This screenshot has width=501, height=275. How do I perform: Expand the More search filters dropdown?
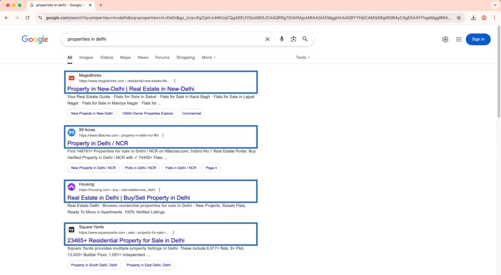point(208,58)
